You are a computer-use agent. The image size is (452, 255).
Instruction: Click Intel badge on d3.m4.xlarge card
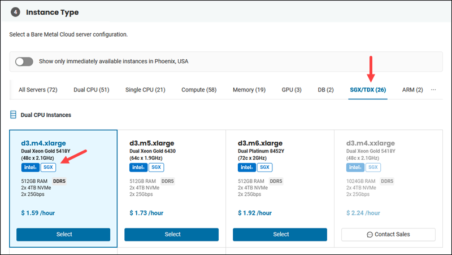[31, 167]
